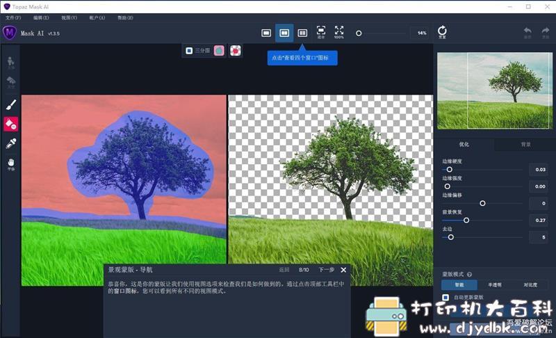Switch to the 背景 tab
This screenshot has height=338, width=556.
(525, 145)
